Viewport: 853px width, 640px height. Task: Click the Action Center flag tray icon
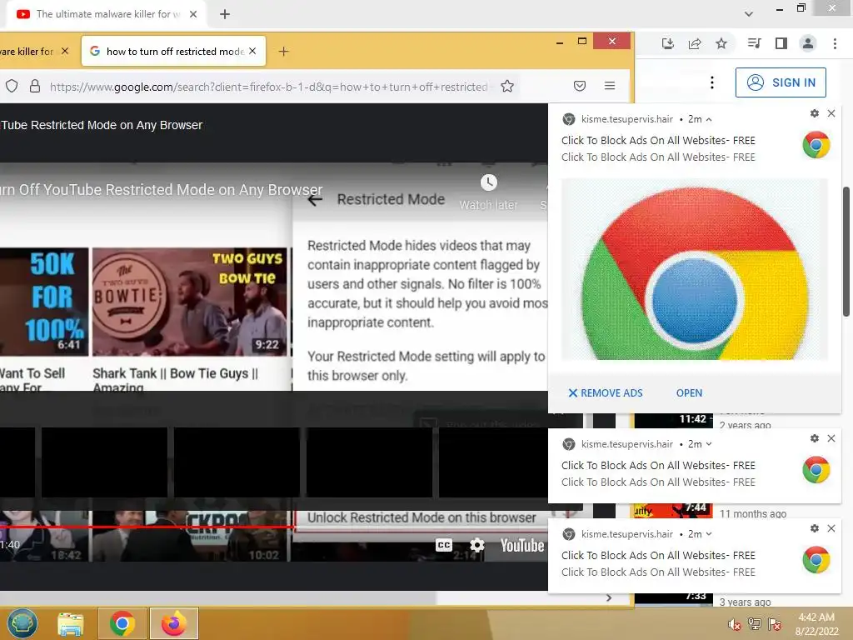775,624
